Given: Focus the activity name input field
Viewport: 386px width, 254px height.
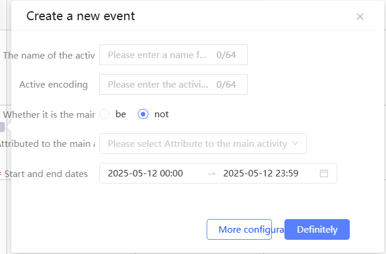Looking at the screenshot, I should pos(157,55).
